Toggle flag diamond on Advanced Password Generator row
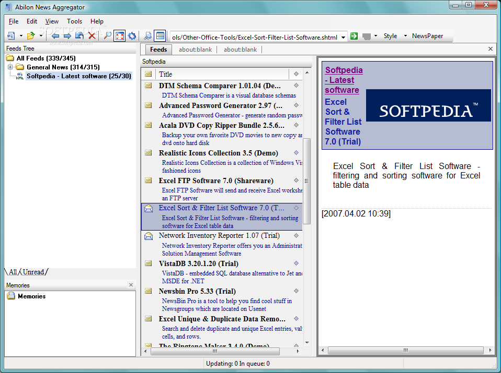The image size is (501, 373). click(296, 105)
